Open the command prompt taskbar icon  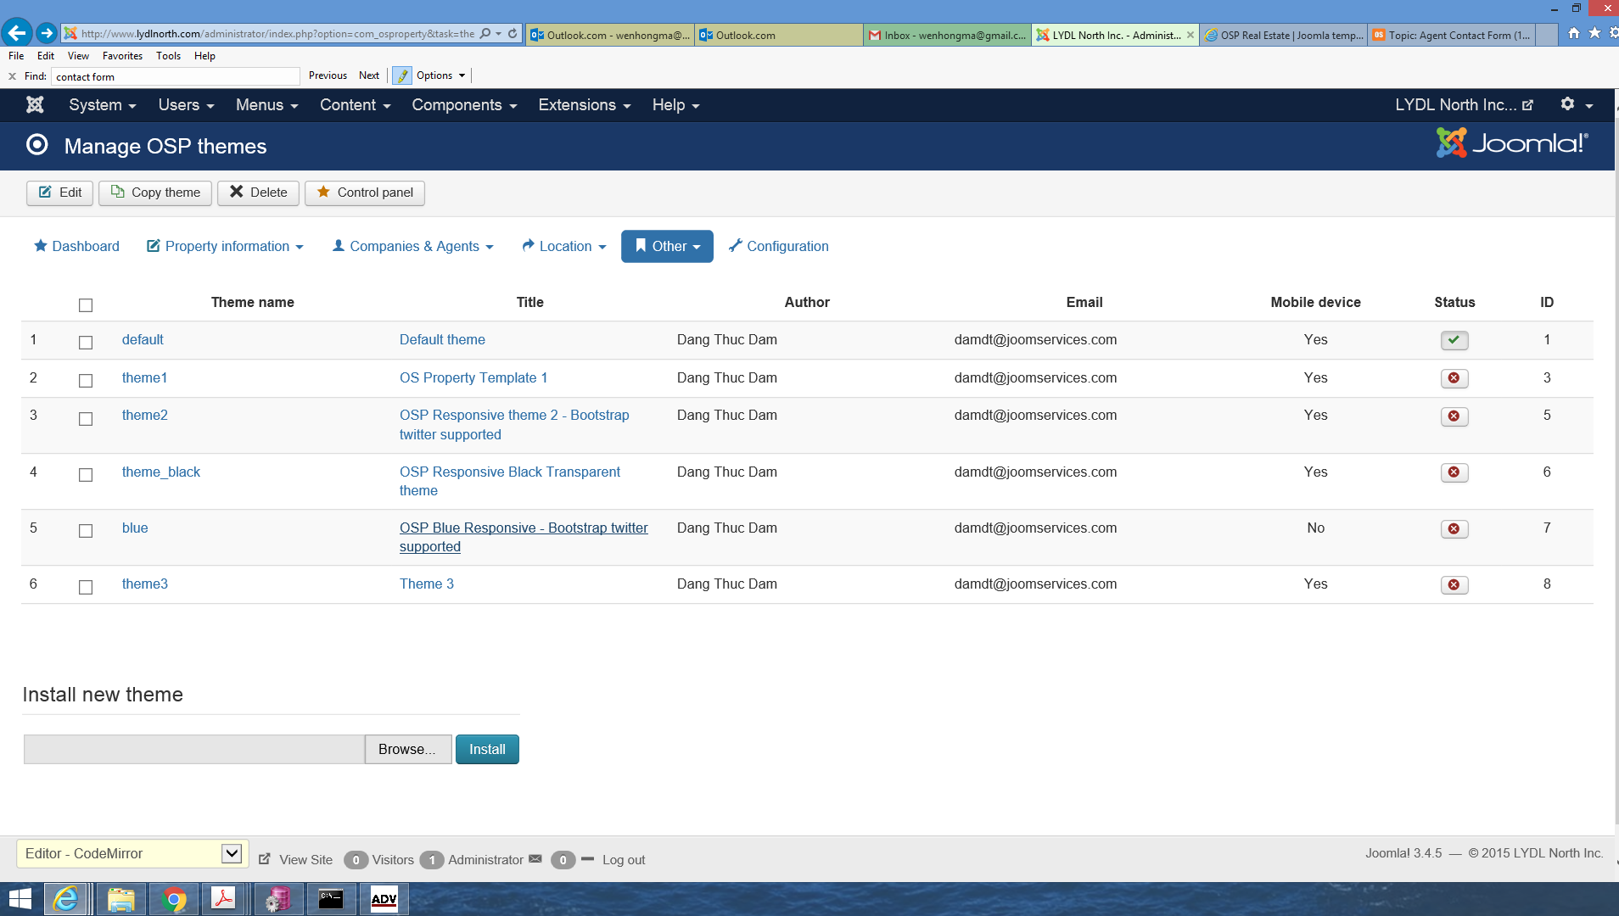pos(331,899)
